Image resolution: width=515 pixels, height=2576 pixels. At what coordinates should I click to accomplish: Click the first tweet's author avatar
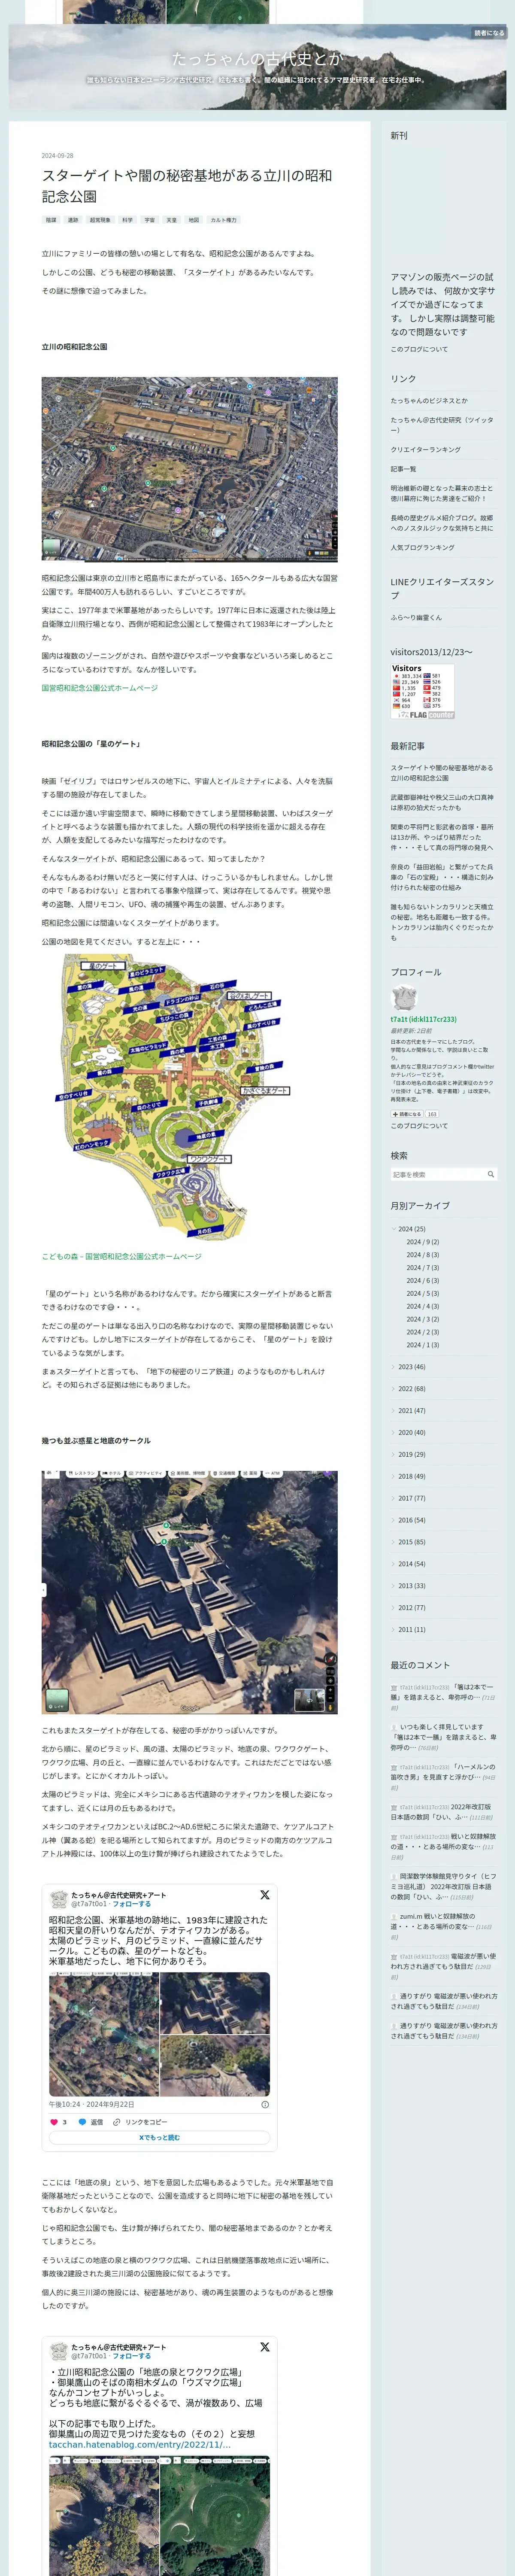(58, 1898)
